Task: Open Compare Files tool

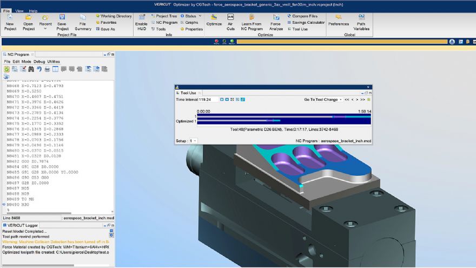Action: [302, 16]
